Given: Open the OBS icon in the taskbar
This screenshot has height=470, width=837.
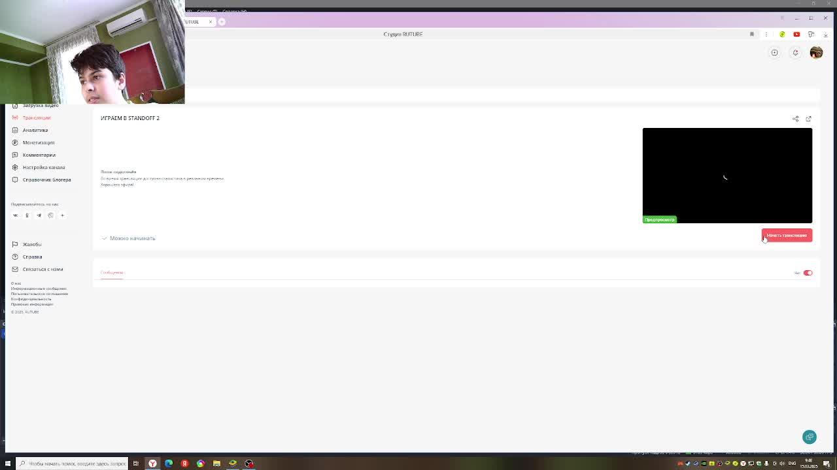Looking at the screenshot, I should (x=248, y=463).
